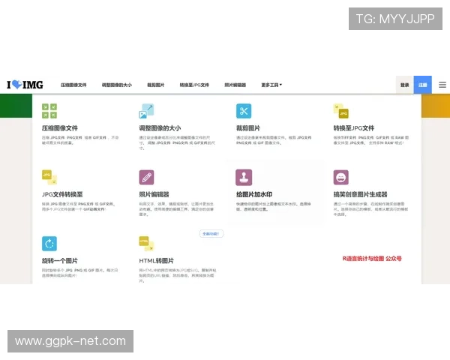Open the JPG文件转换至 card title
This screenshot has width=450, height=360.
tap(62, 194)
